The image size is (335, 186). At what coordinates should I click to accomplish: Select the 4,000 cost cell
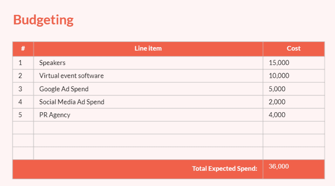[277, 115]
